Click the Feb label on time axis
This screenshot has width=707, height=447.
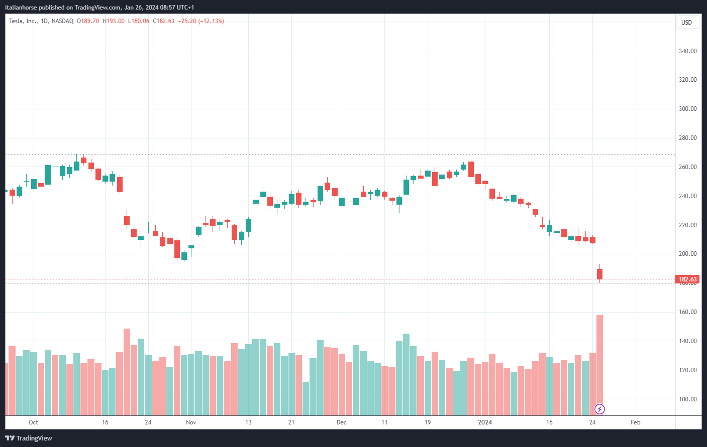click(636, 422)
